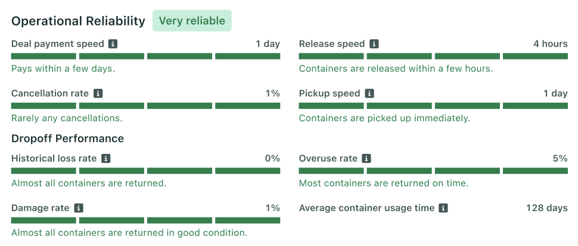578x246 pixels.
Task: Click the Damage rate info icon
Action: click(78, 208)
